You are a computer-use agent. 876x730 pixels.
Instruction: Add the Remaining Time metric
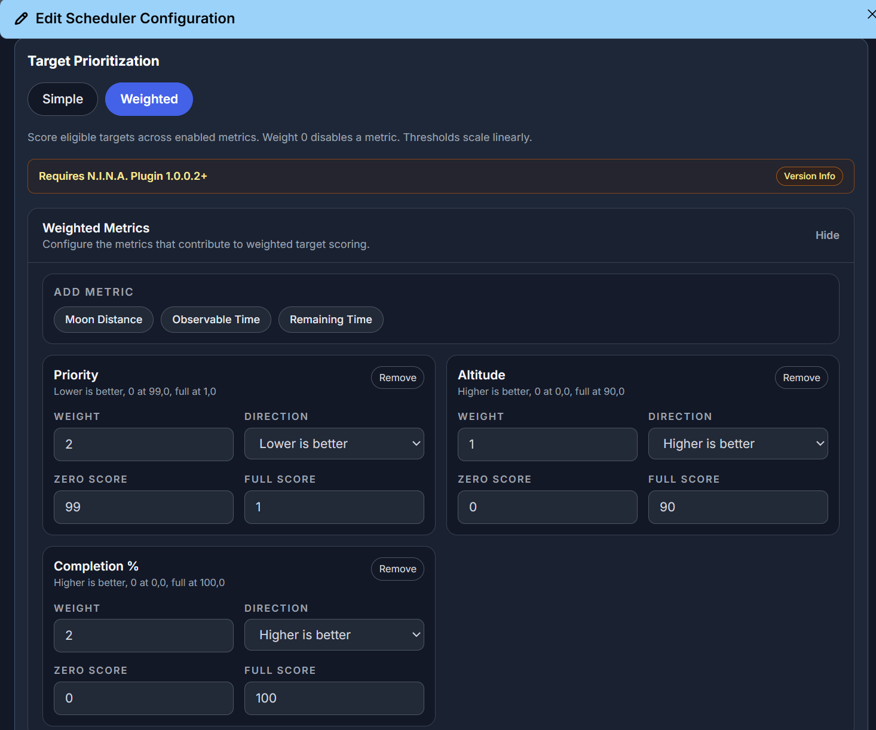[330, 320]
